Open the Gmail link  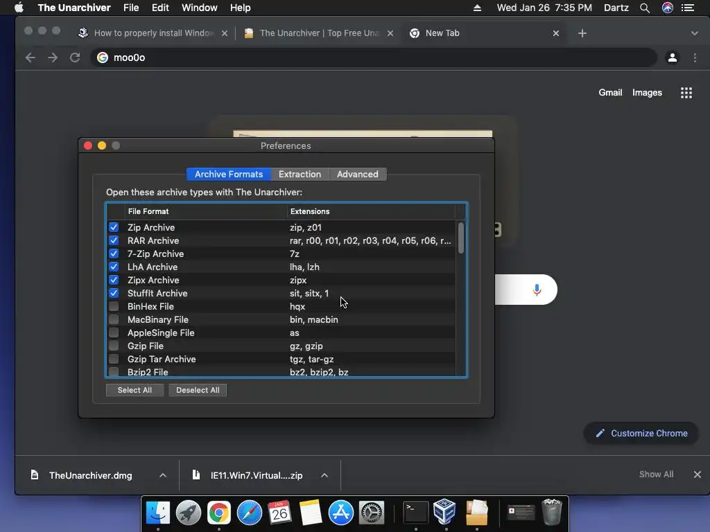click(610, 93)
